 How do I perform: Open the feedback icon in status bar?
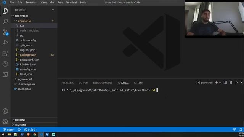[234, 129]
